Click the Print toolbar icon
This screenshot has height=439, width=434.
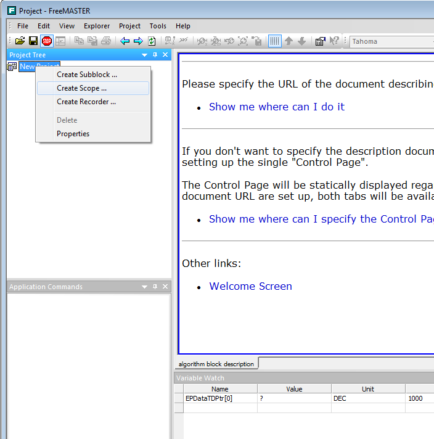(x=106, y=41)
